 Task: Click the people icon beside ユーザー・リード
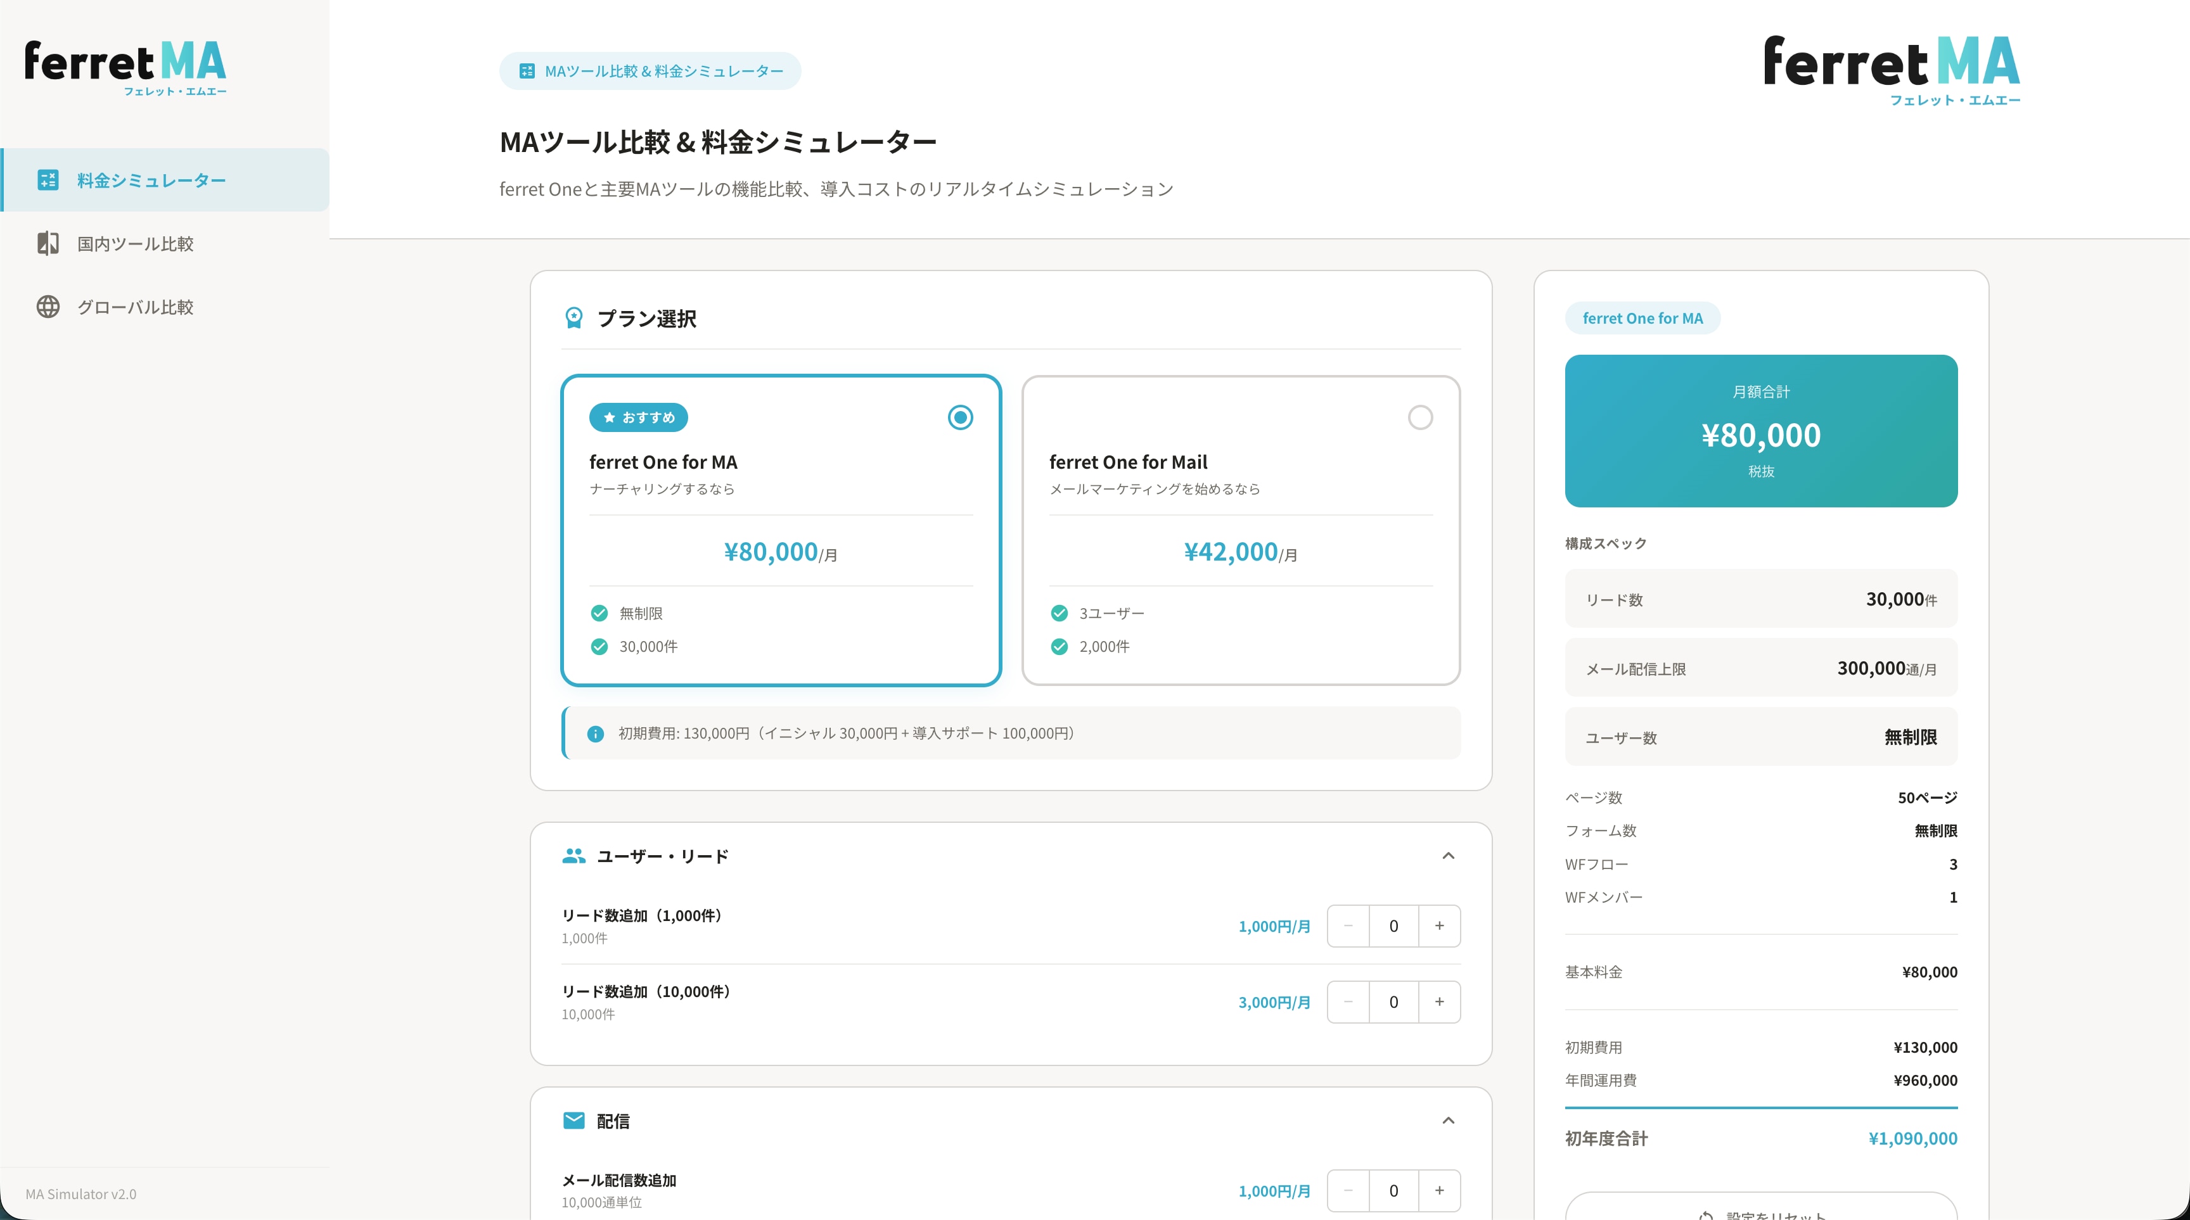pyautogui.click(x=574, y=856)
